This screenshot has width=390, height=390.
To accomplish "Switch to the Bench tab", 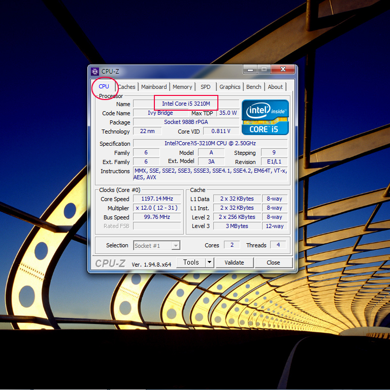I will pos(254,87).
